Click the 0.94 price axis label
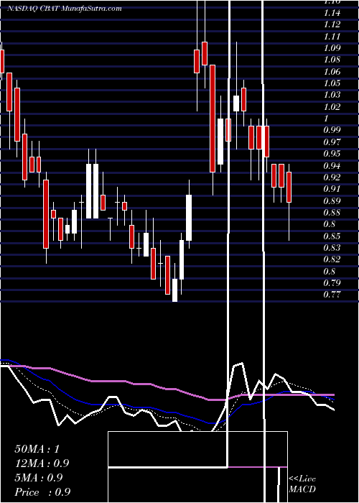 click(x=332, y=166)
